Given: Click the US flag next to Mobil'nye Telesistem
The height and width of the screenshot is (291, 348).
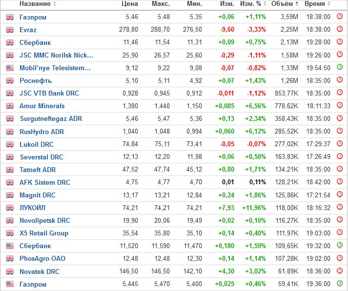Looking at the screenshot, I should pyautogui.click(x=10, y=68).
